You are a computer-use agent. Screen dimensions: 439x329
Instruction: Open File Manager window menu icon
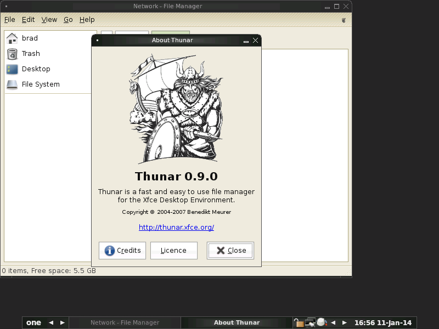pyautogui.click(x=6, y=6)
